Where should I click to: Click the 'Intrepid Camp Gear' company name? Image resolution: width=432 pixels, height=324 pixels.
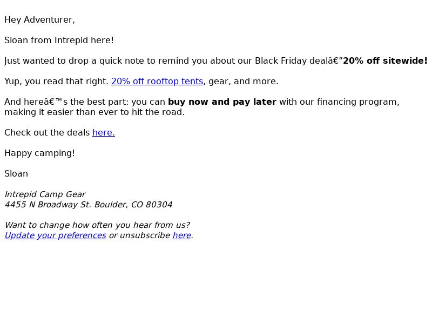tap(45, 194)
